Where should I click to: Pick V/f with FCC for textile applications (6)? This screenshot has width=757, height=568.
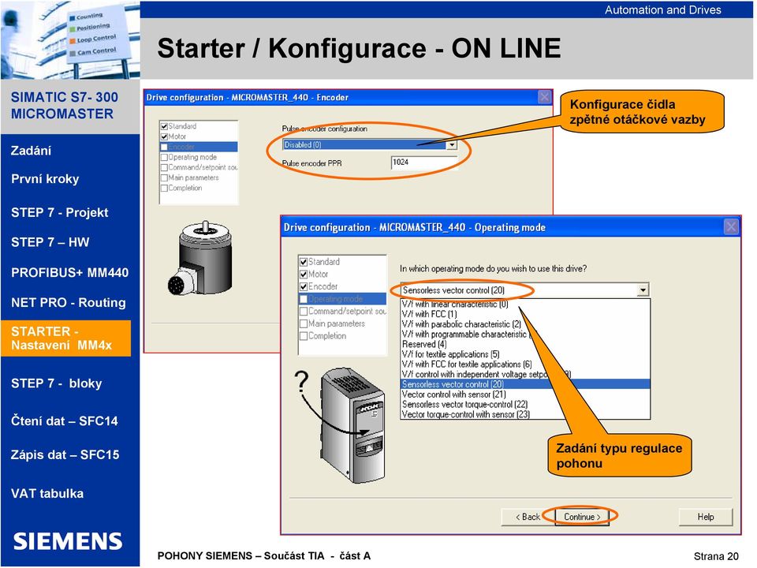pos(525,364)
